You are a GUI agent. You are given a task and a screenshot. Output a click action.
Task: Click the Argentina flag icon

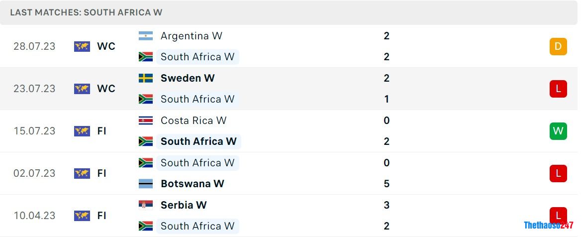tap(146, 36)
